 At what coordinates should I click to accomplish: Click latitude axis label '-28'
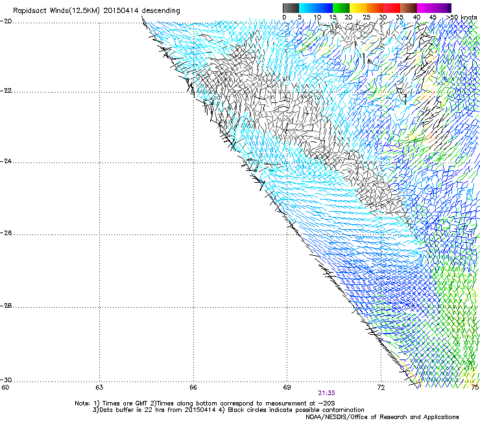click(6, 306)
